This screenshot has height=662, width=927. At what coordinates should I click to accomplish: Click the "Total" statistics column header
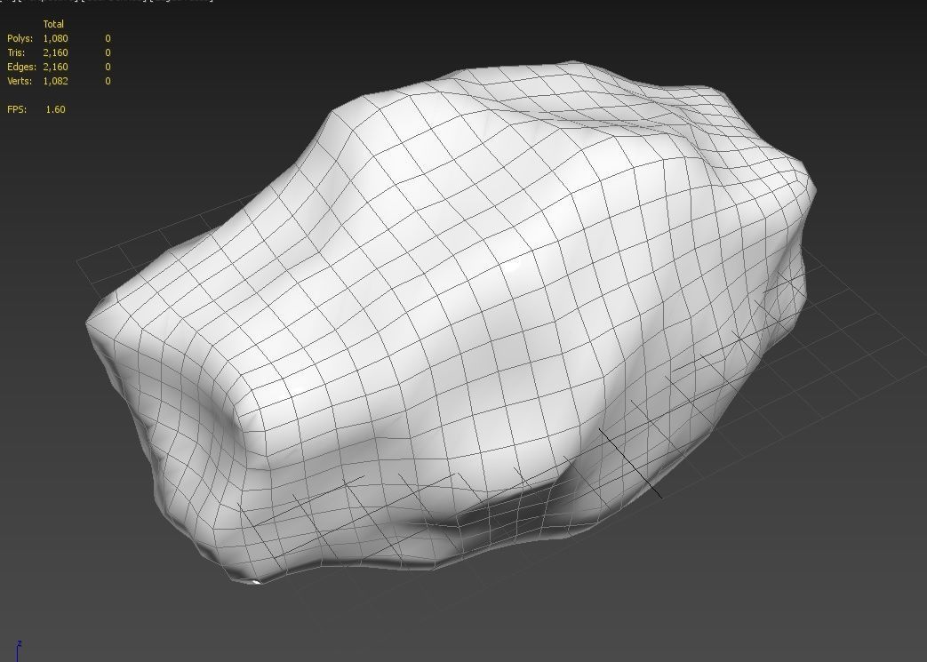click(x=53, y=24)
